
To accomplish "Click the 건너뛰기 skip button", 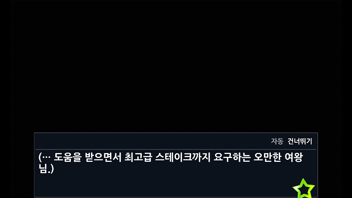I will tap(300, 141).
